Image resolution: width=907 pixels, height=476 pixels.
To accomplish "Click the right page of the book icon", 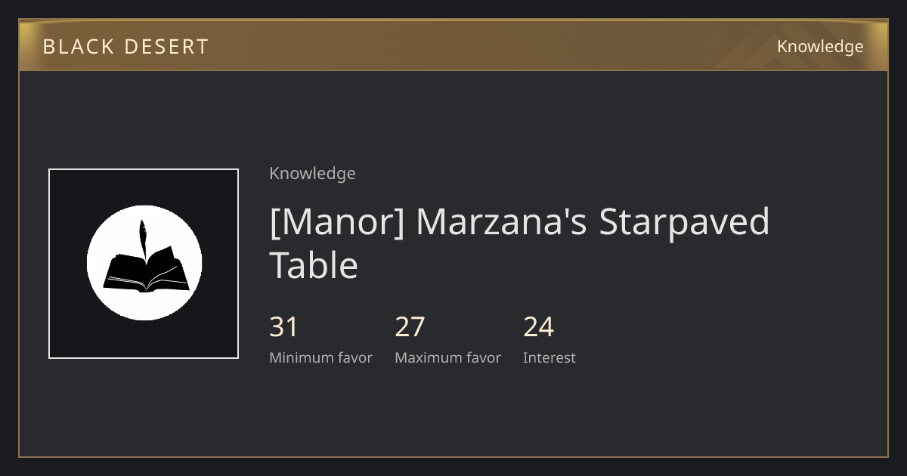I will pos(167,272).
